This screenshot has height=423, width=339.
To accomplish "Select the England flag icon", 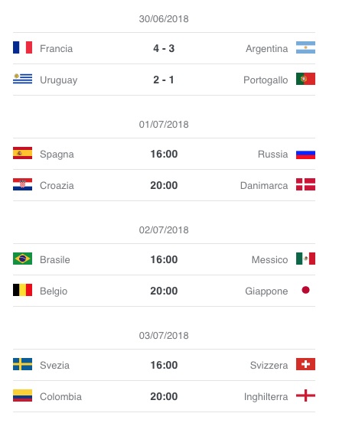I will [305, 395].
